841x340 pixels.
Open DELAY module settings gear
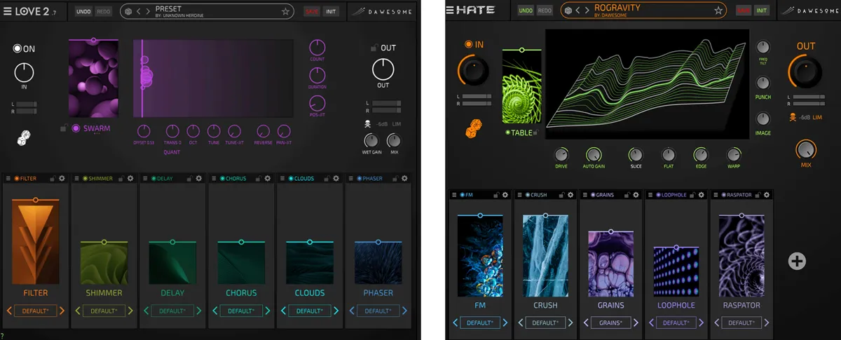click(199, 179)
